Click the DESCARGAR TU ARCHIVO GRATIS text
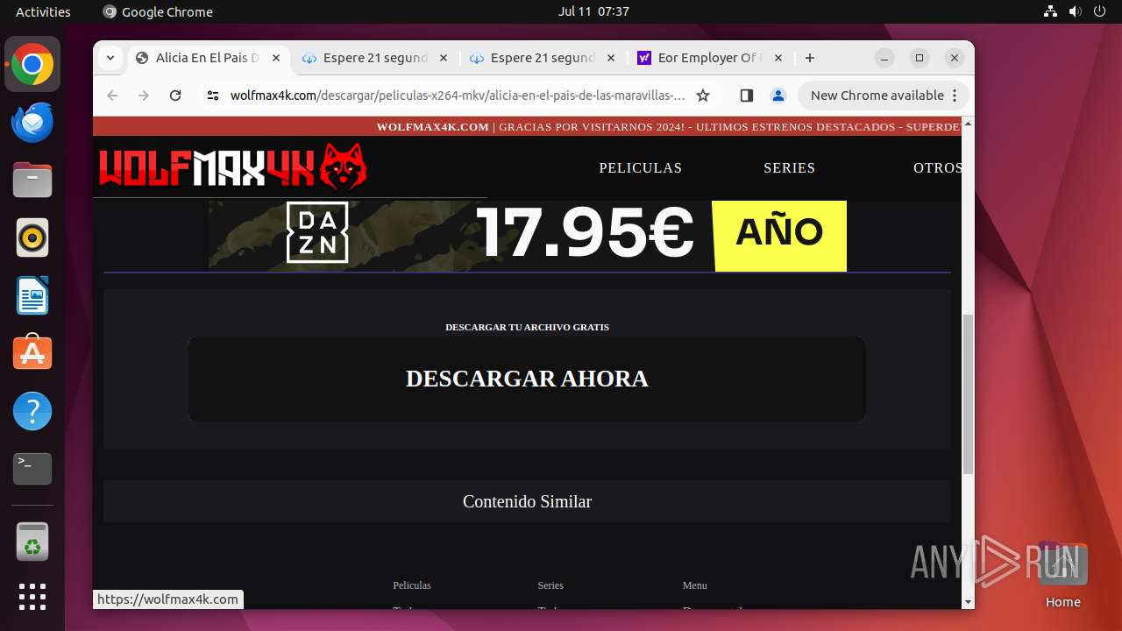Viewport: 1122px width, 631px height. pos(527,327)
